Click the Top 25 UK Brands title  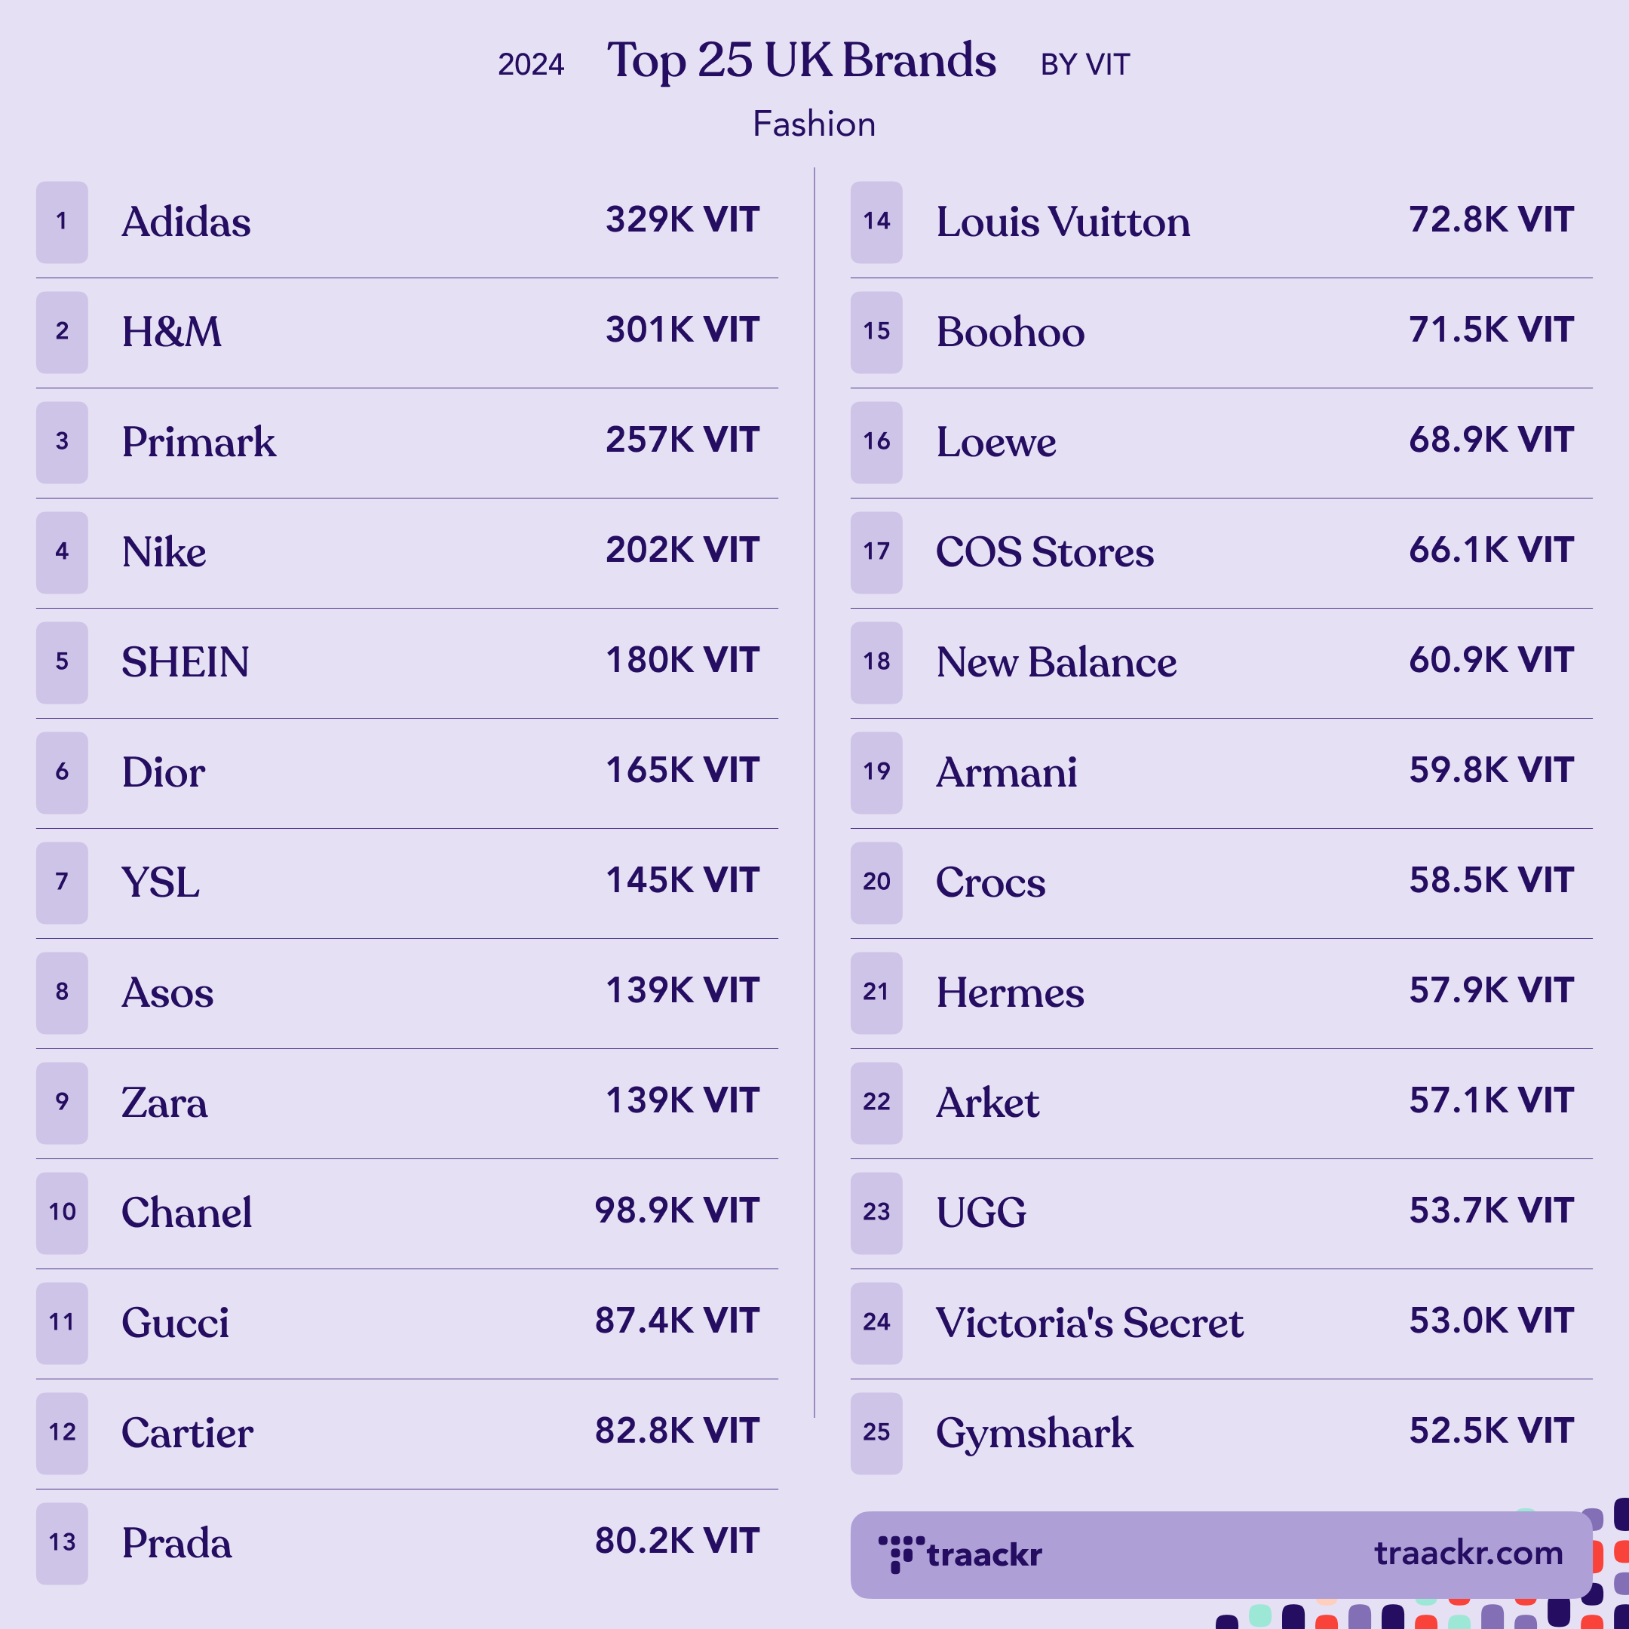801,62
